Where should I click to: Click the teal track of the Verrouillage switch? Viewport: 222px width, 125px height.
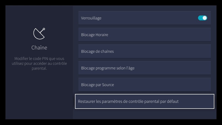click(200, 18)
